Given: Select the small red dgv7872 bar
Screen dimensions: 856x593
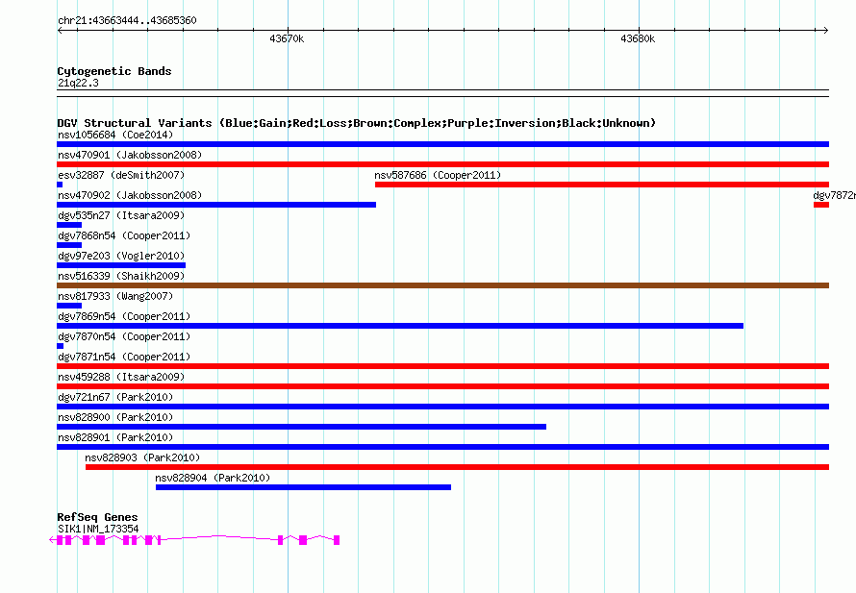Looking at the screenshot, I should click(x=821, y=205).
